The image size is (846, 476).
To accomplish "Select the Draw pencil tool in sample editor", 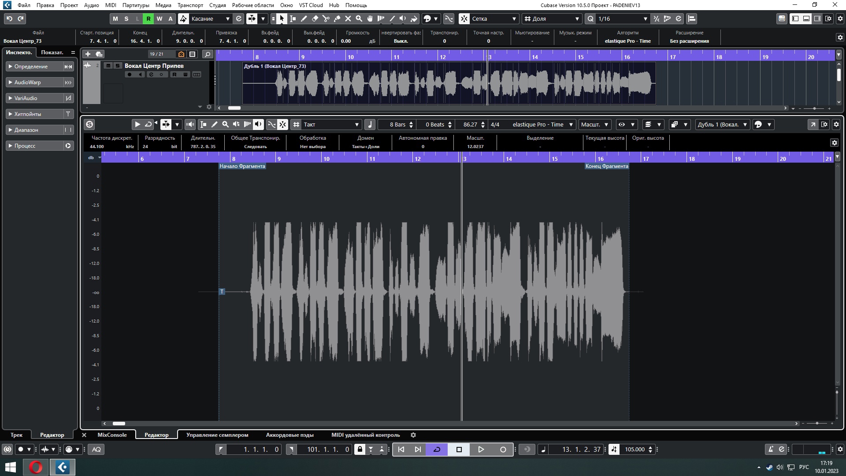I will [x=215, y=124].
